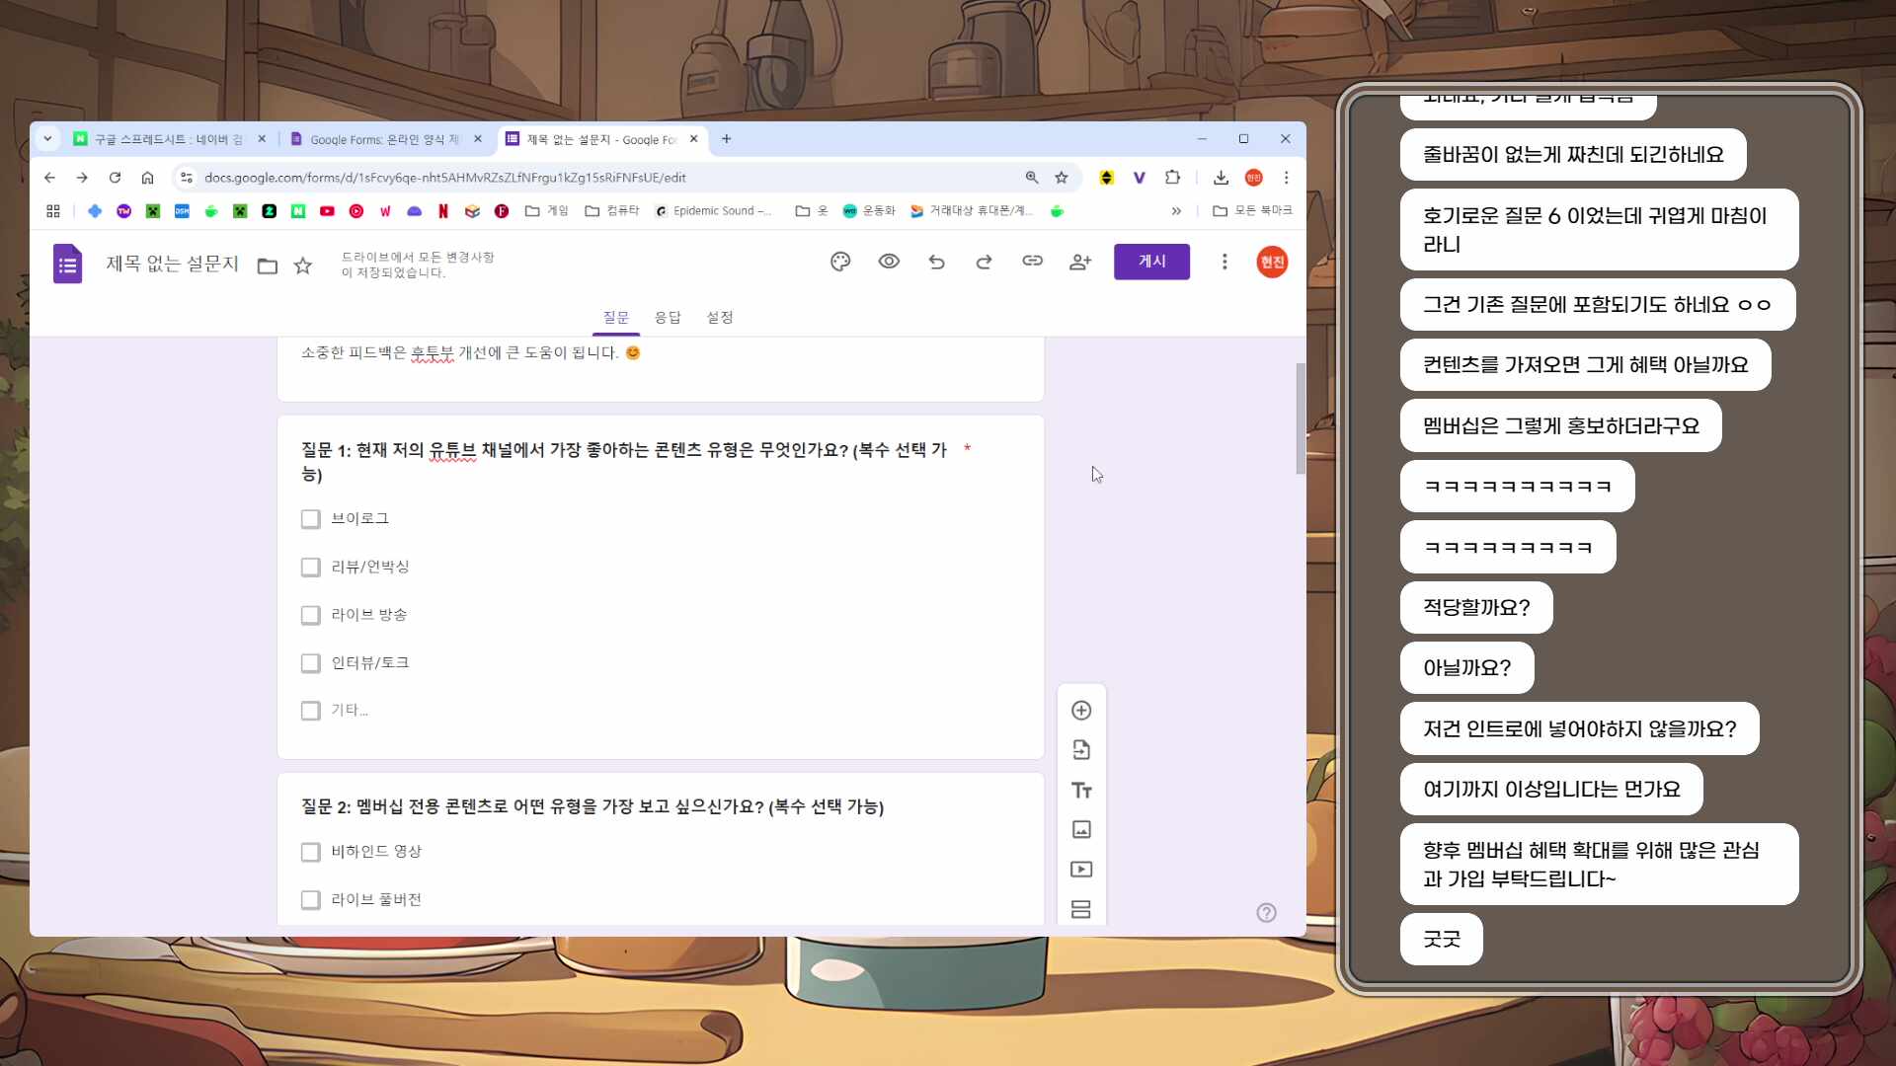Check the 브이로그 option
The width and height of the screenshot is (1896, 1066).
(x=311, y=519)
